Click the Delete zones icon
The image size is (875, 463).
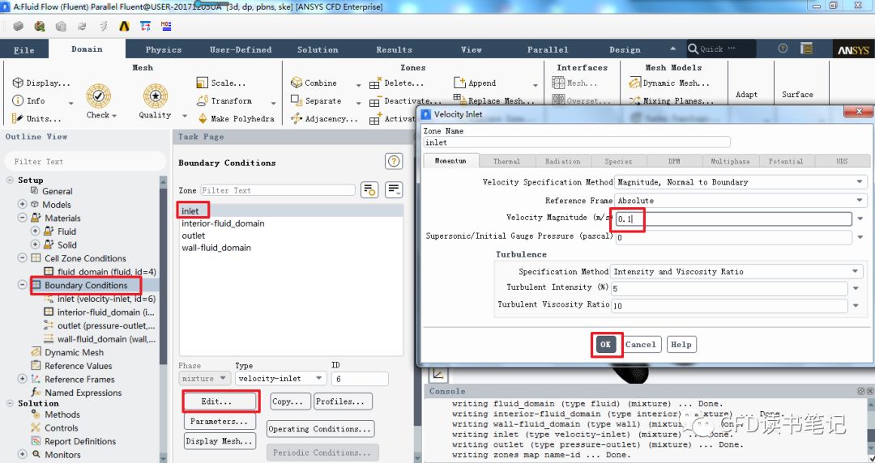[x=375, y=83]
